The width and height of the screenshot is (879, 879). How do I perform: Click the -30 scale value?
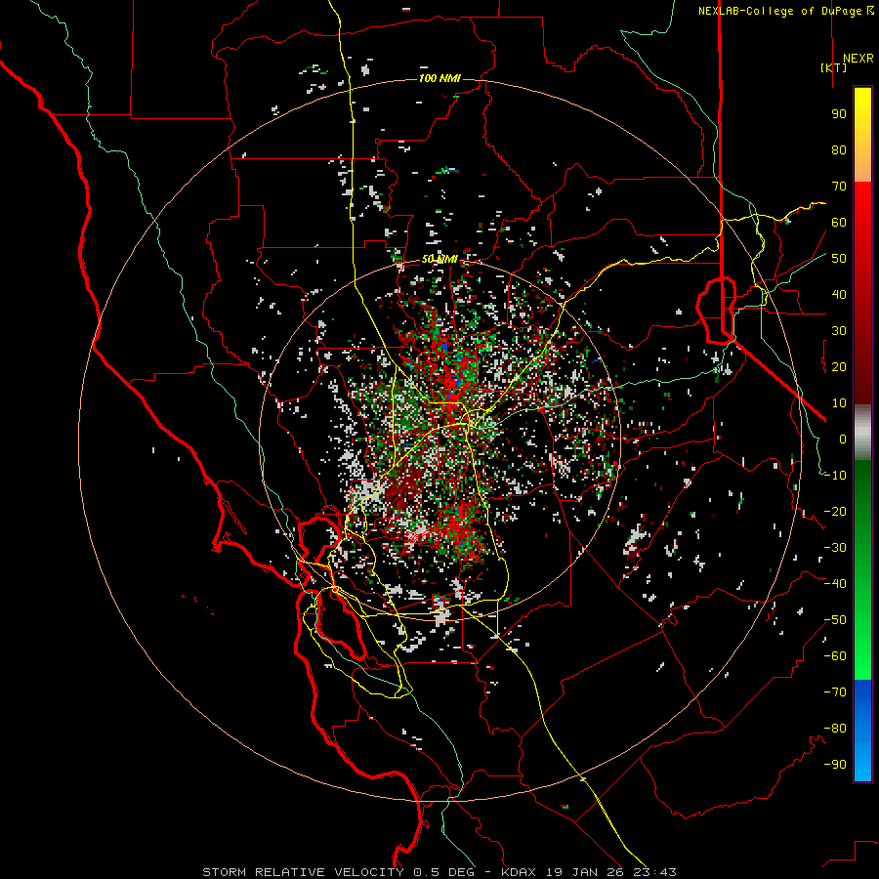pyautogui.click(x=835, y=548)
